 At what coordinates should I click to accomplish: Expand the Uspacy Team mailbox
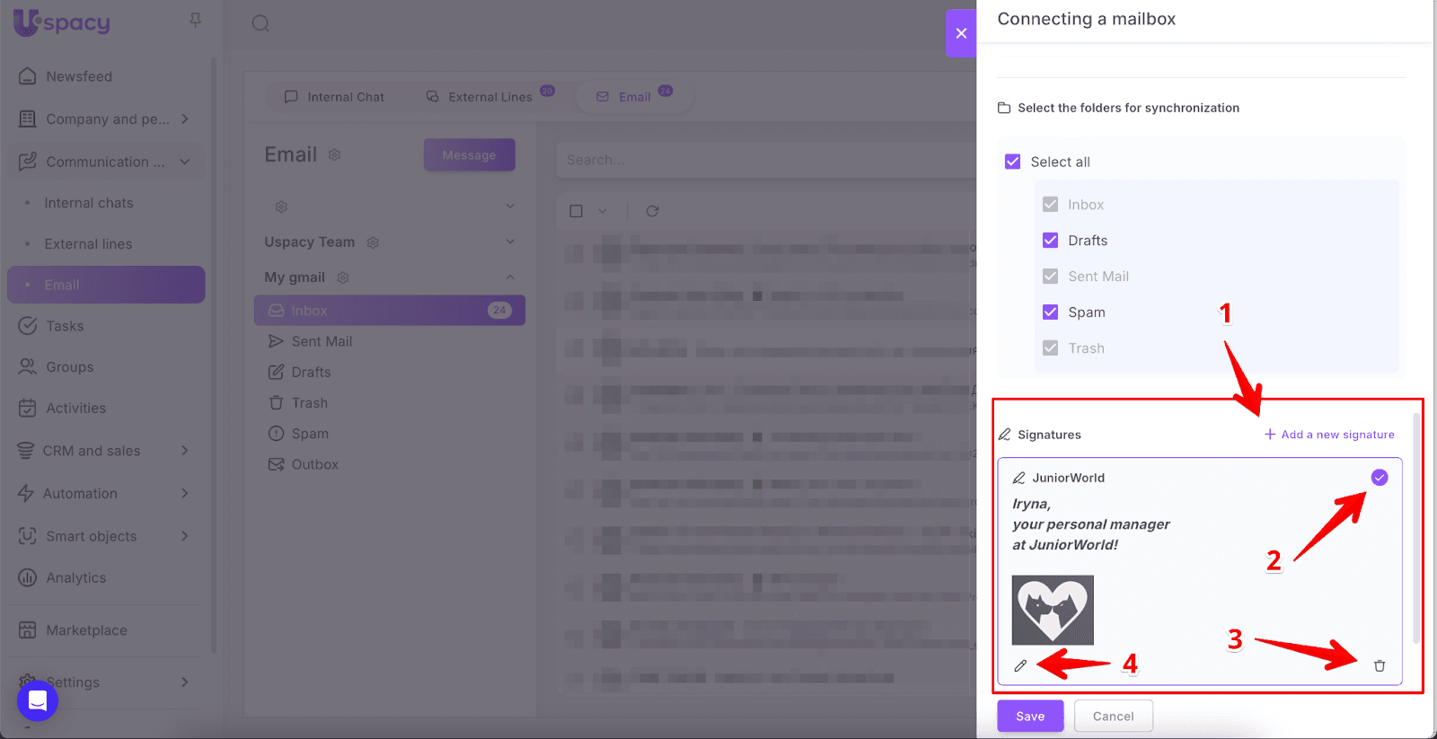tap(510, 242)
